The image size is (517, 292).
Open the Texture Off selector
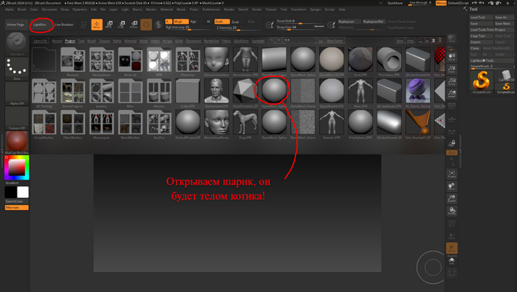16,118
